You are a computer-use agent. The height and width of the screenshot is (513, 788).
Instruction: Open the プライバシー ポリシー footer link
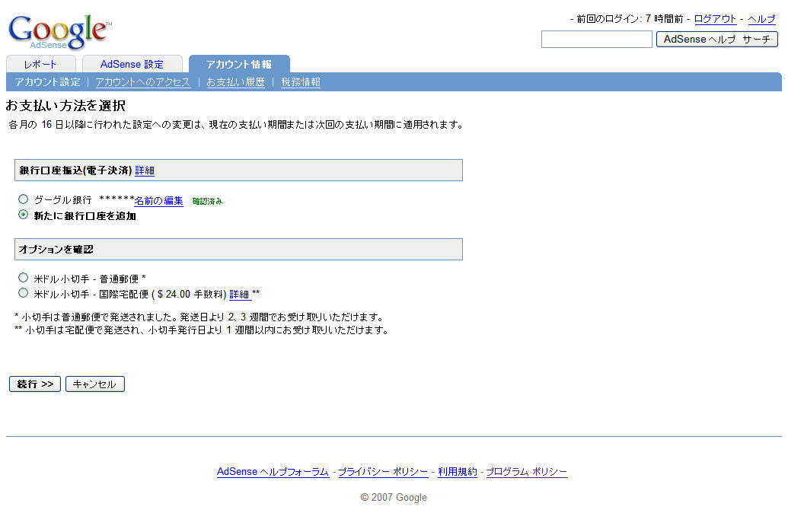[383, 471]
